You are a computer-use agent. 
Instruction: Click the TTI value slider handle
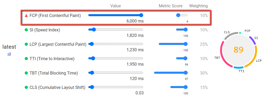point(93,59)
